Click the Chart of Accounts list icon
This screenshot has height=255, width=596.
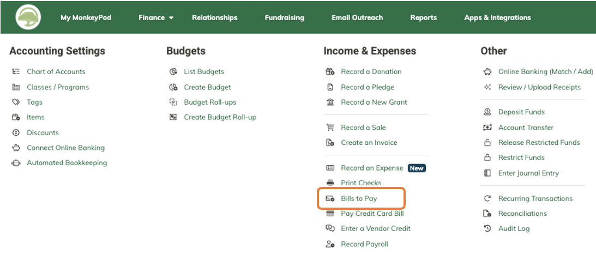16,71
